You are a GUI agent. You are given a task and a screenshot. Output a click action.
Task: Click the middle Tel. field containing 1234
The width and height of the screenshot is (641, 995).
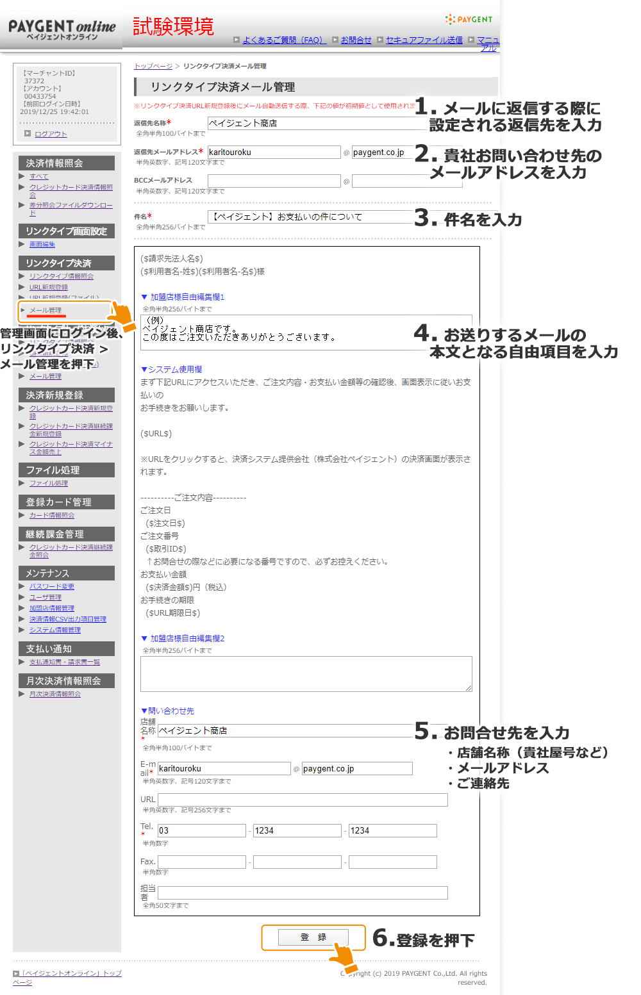(297, 830)
